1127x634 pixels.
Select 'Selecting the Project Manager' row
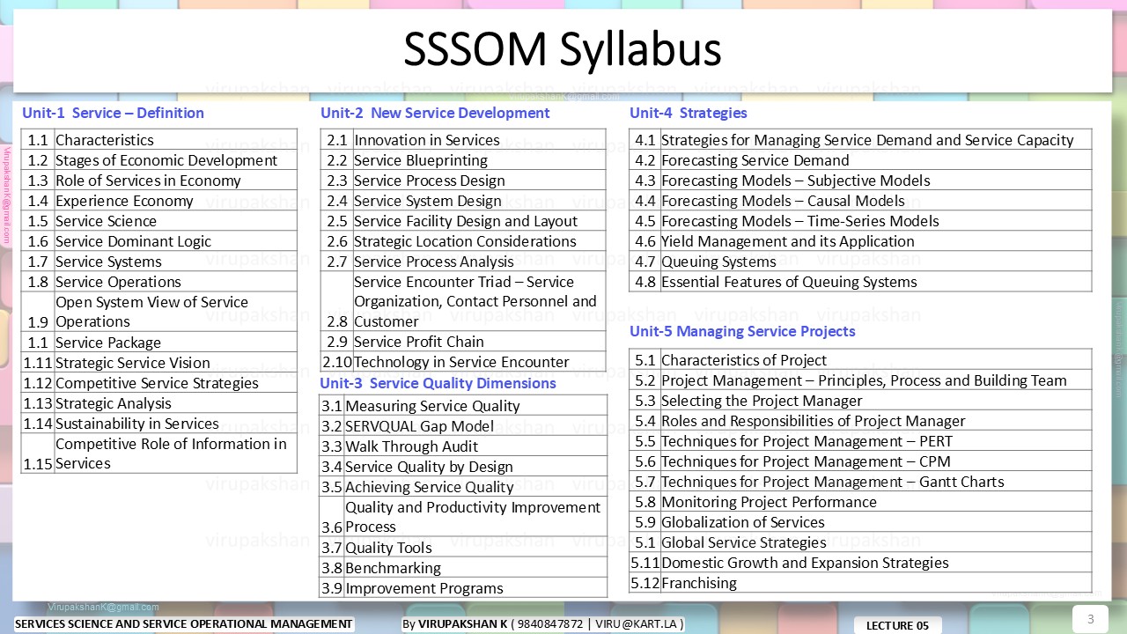tap(861, 400)
